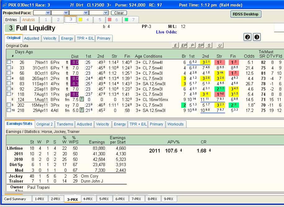Open the second Projected Pace dropdown
284x207 pixels.
click(66, 13)
